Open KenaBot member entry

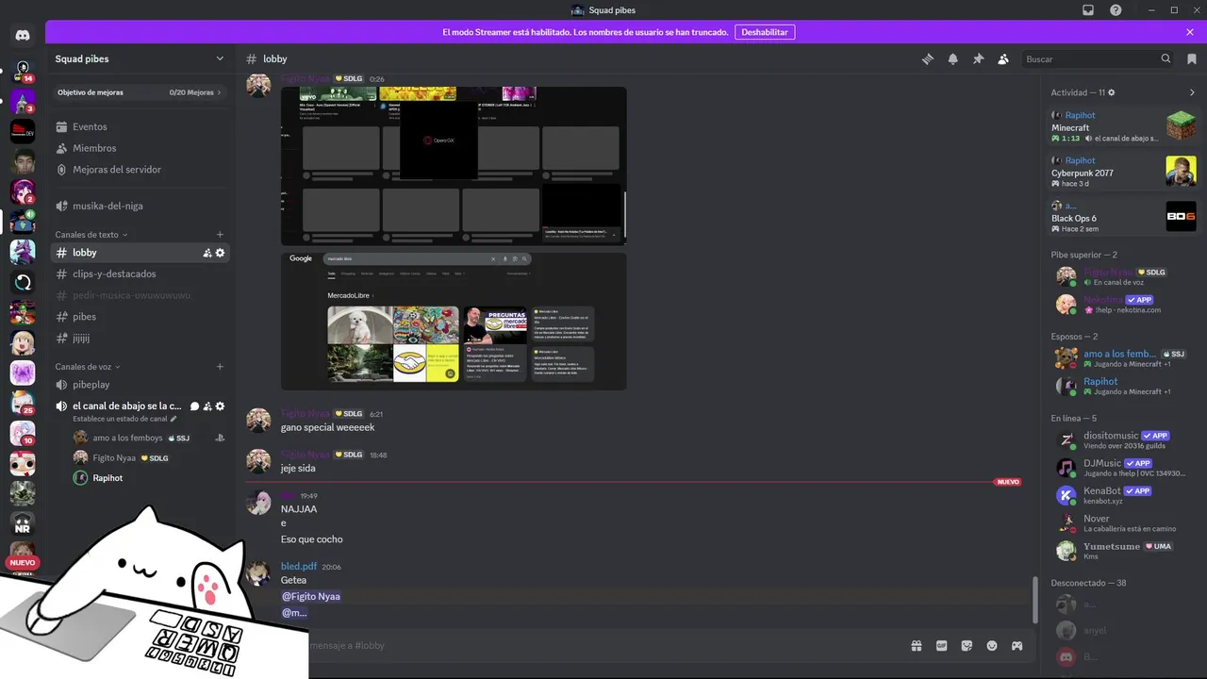click(x=1122, y=495)
